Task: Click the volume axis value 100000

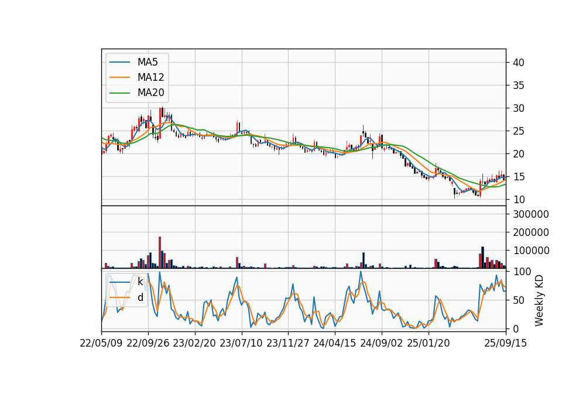Action: click(x=531, y=251)
